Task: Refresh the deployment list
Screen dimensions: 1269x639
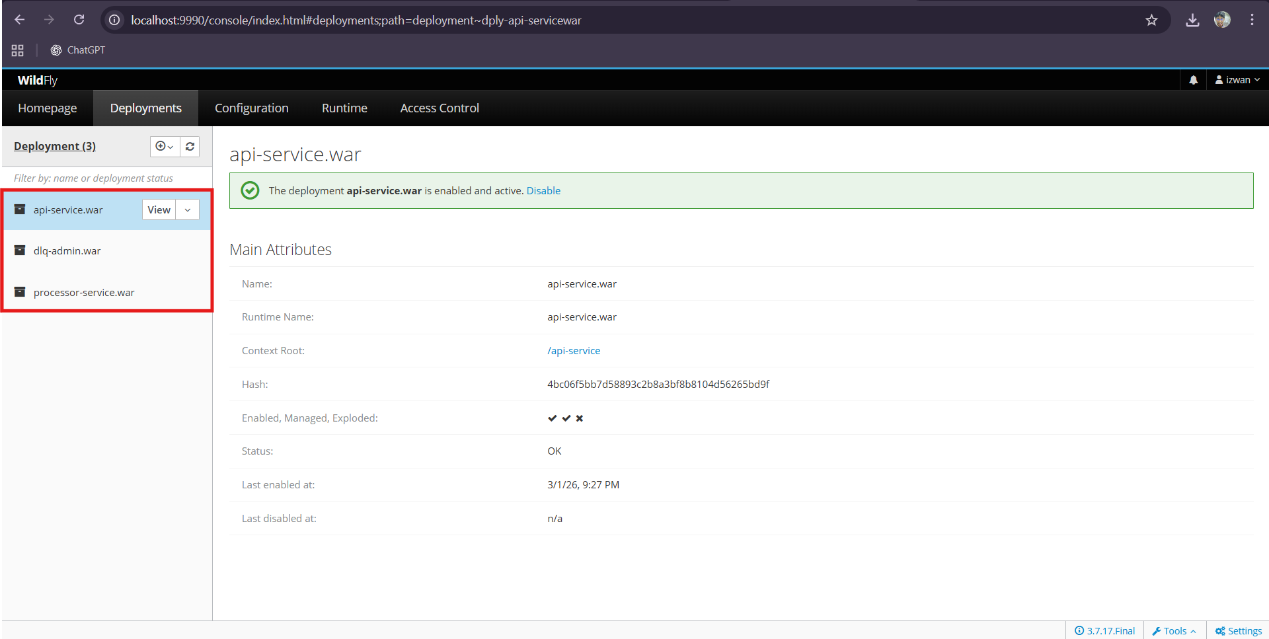Action: point(190,146)
